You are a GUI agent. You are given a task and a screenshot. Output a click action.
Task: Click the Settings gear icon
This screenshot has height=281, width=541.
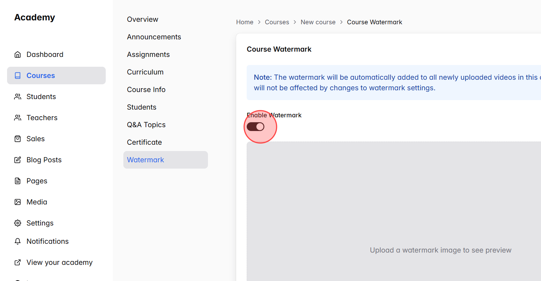[18, 223]
